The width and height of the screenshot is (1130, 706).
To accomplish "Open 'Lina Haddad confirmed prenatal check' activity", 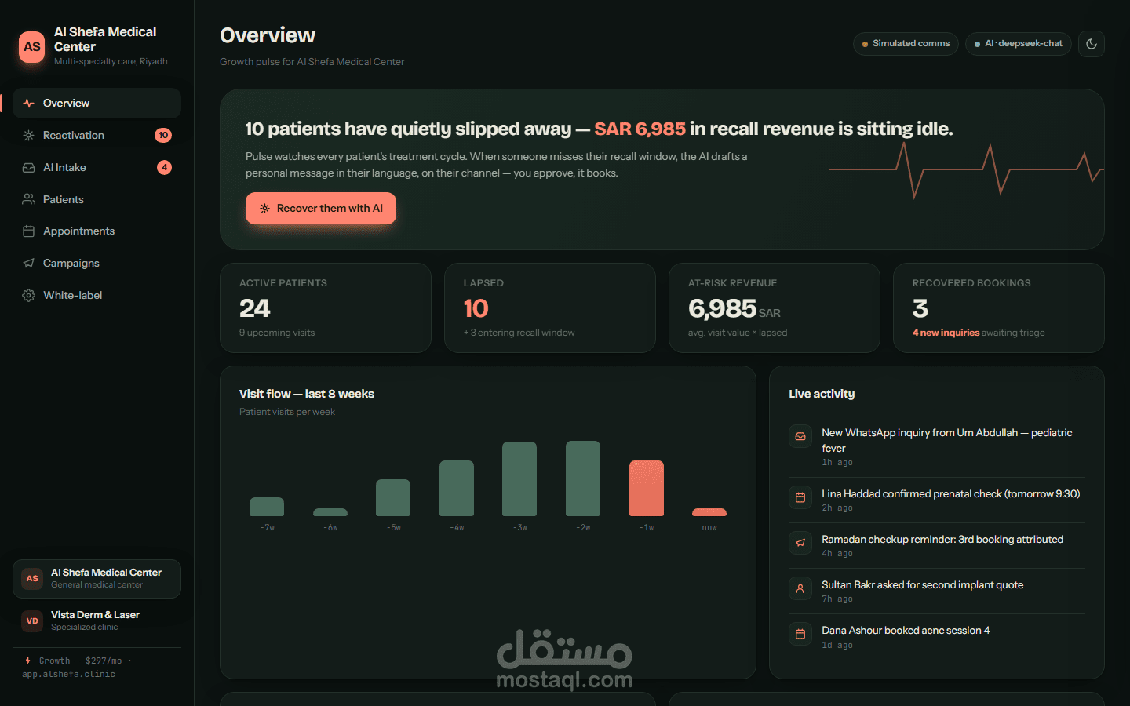I will pos(937,500).
